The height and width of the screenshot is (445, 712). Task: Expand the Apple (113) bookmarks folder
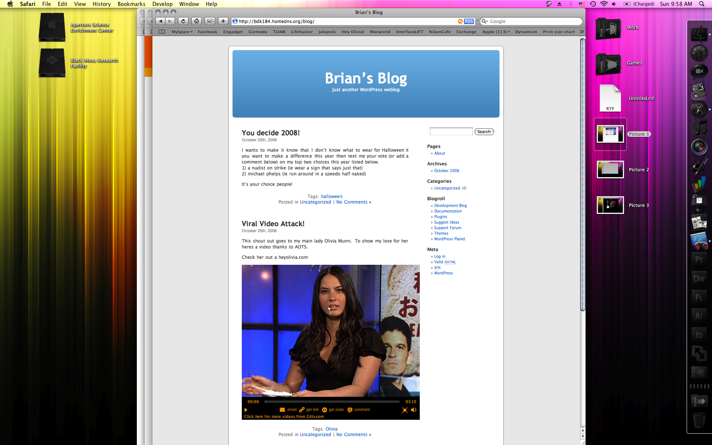(x=496, y=32)
